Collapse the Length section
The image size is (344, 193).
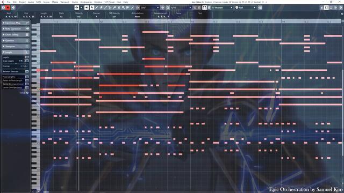(16, 53)
